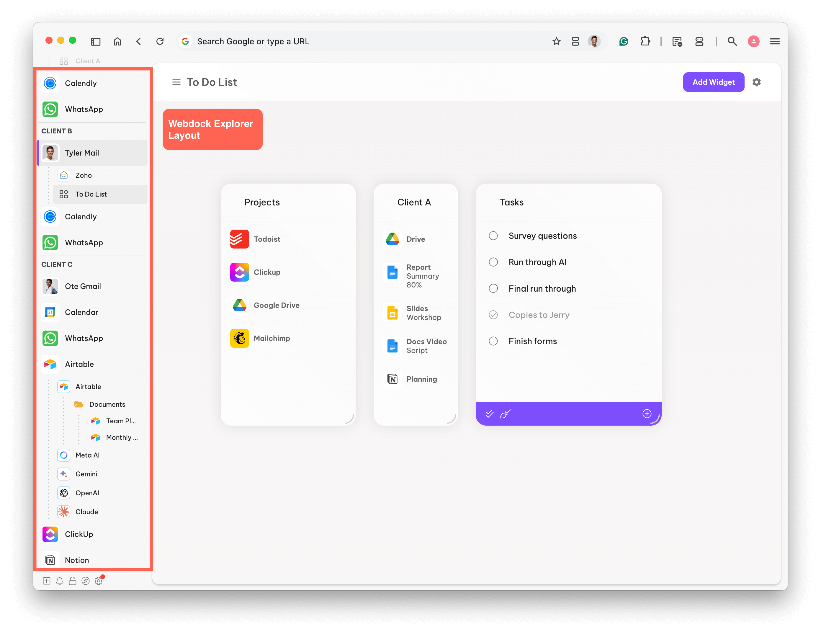The width and height of the screenshot is (821, 634).
Task: Open compass explore icon in bottom bar
Action: (86, 581)
